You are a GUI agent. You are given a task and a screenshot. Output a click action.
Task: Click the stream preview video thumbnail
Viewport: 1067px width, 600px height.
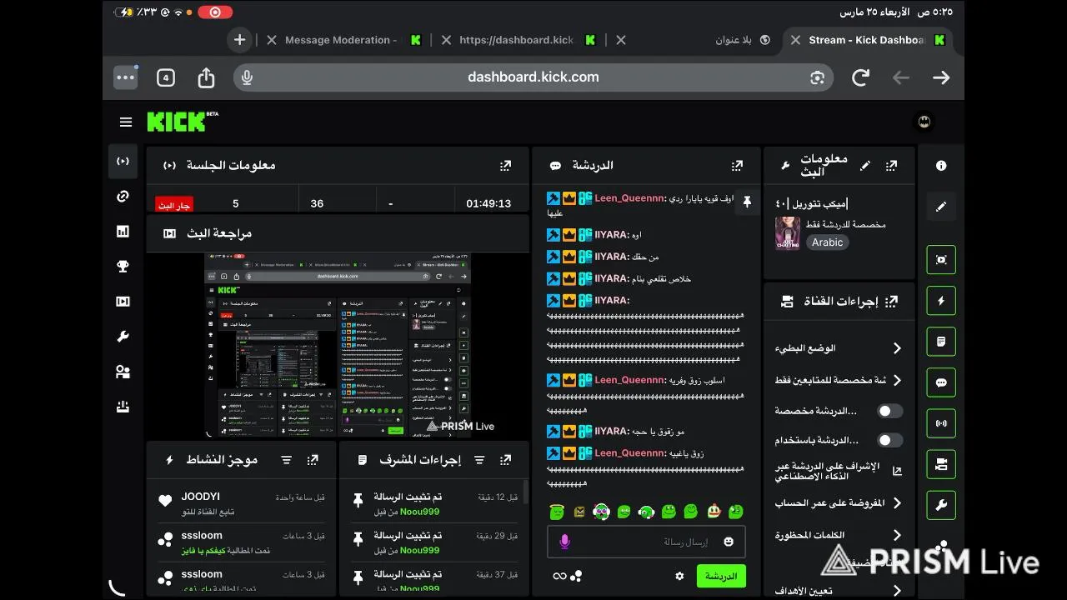point(338,345)
